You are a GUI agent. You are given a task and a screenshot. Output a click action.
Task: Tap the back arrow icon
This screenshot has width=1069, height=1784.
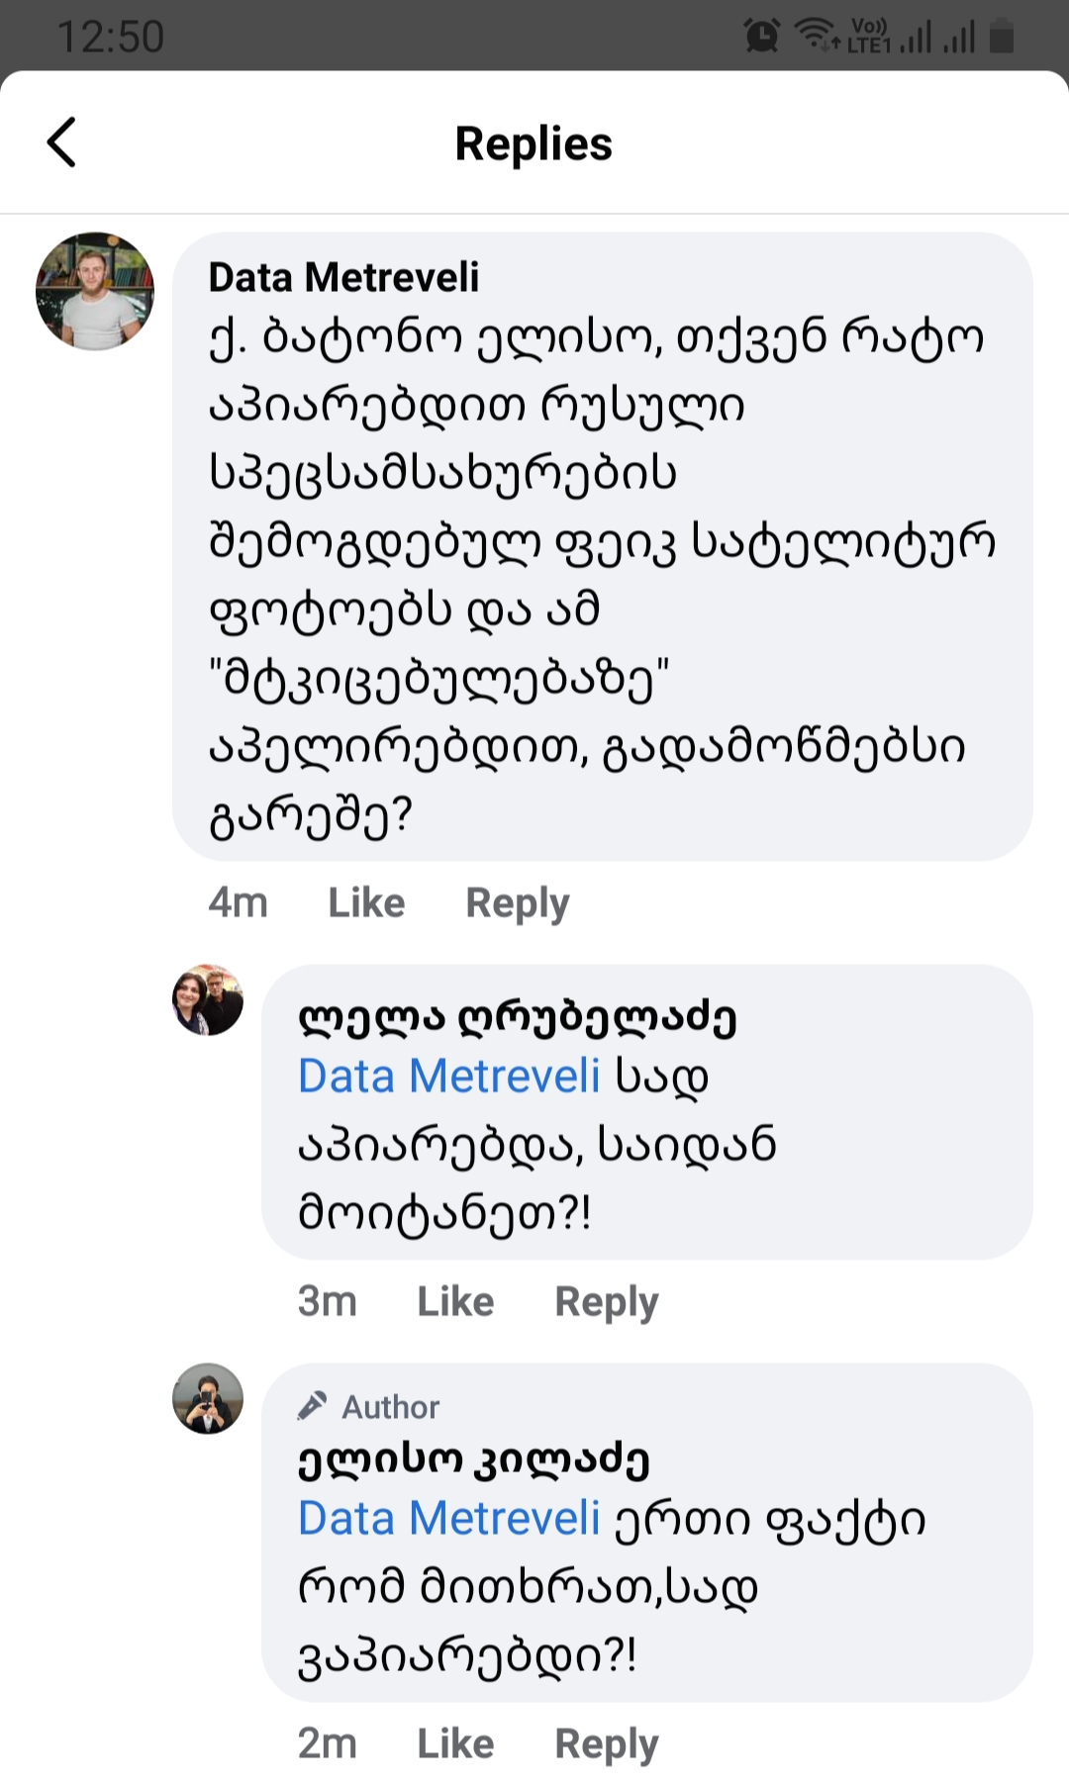[61, 142]
